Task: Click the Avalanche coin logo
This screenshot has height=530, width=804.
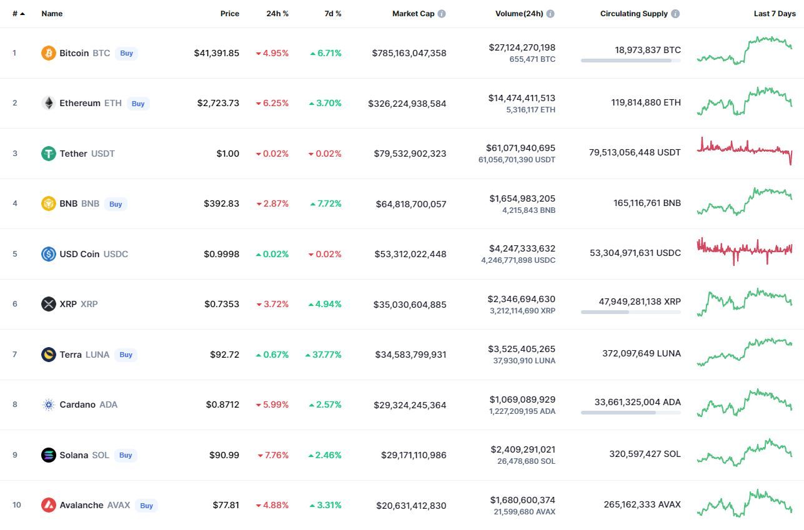Action: coord(49,505)
